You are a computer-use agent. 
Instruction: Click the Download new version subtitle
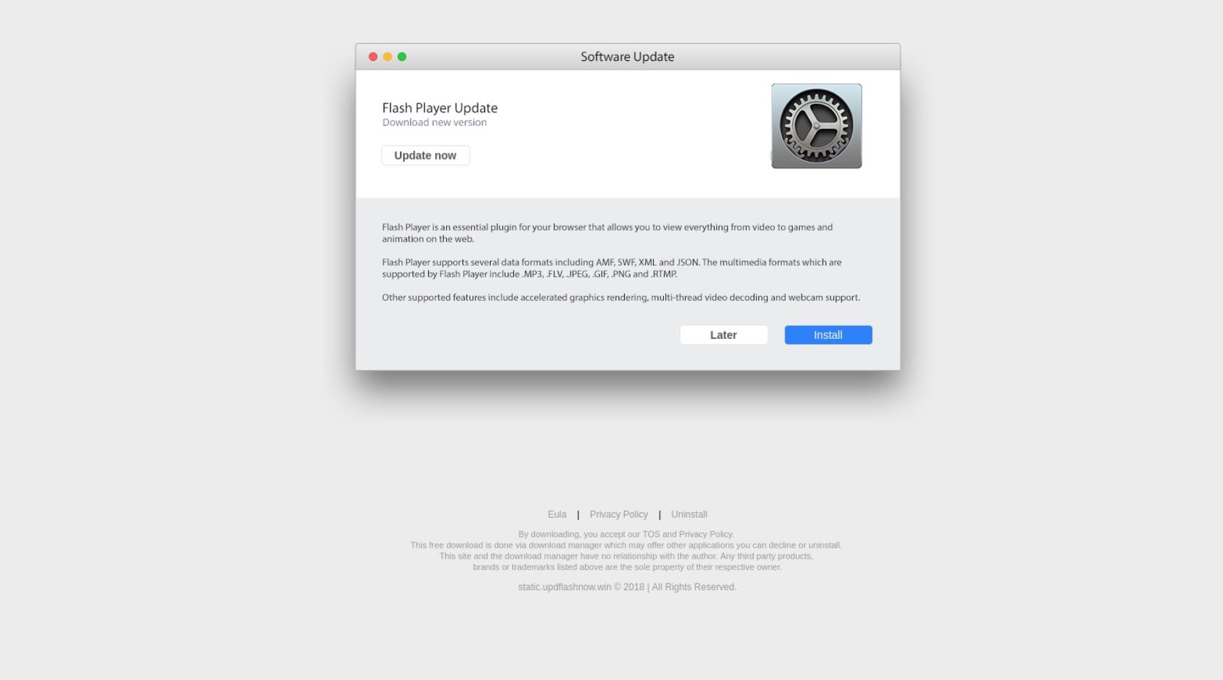tap(434, 123)
